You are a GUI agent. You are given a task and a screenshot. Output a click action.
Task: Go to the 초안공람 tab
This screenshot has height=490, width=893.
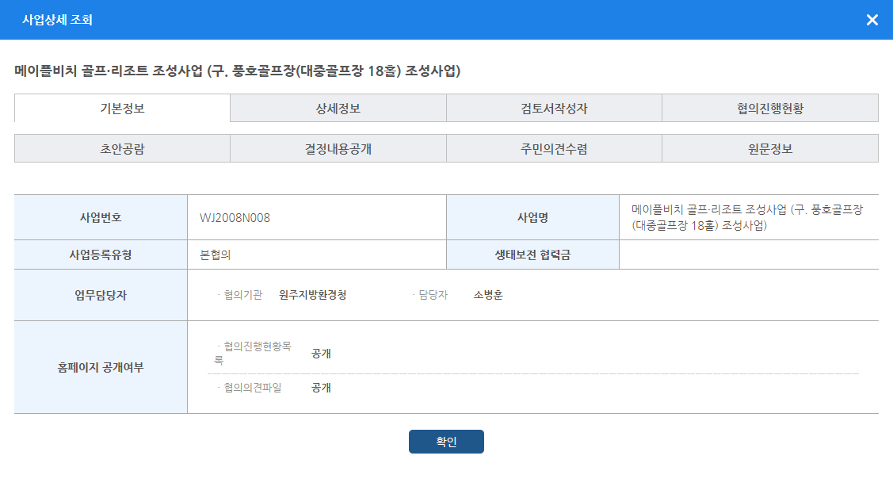[122, 148]
